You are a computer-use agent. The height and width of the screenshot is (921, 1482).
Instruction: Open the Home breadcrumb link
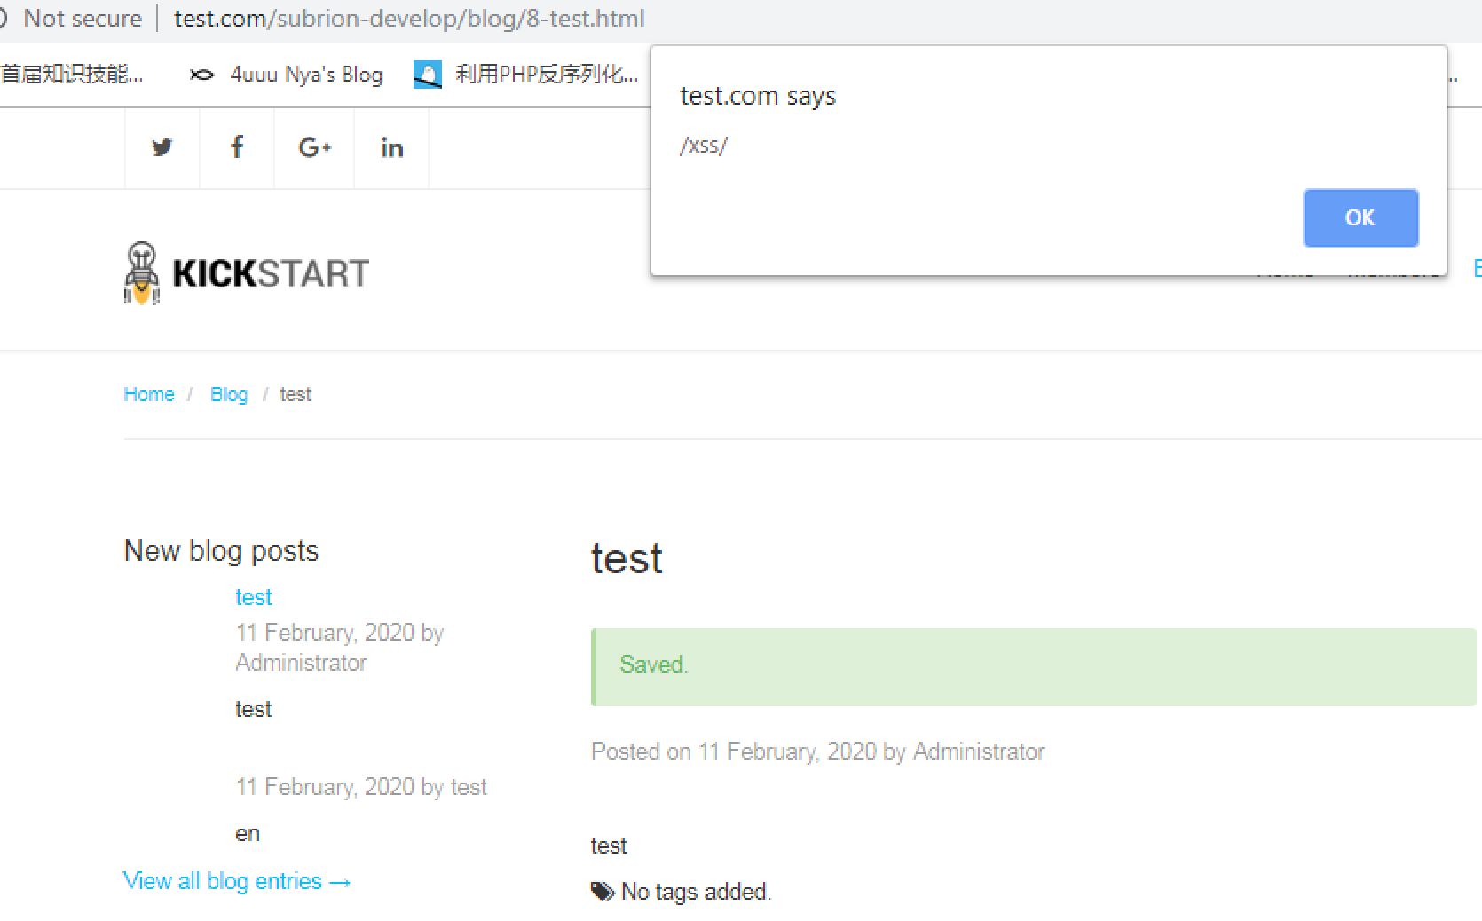pyautogui.click(x=148, y=394)
